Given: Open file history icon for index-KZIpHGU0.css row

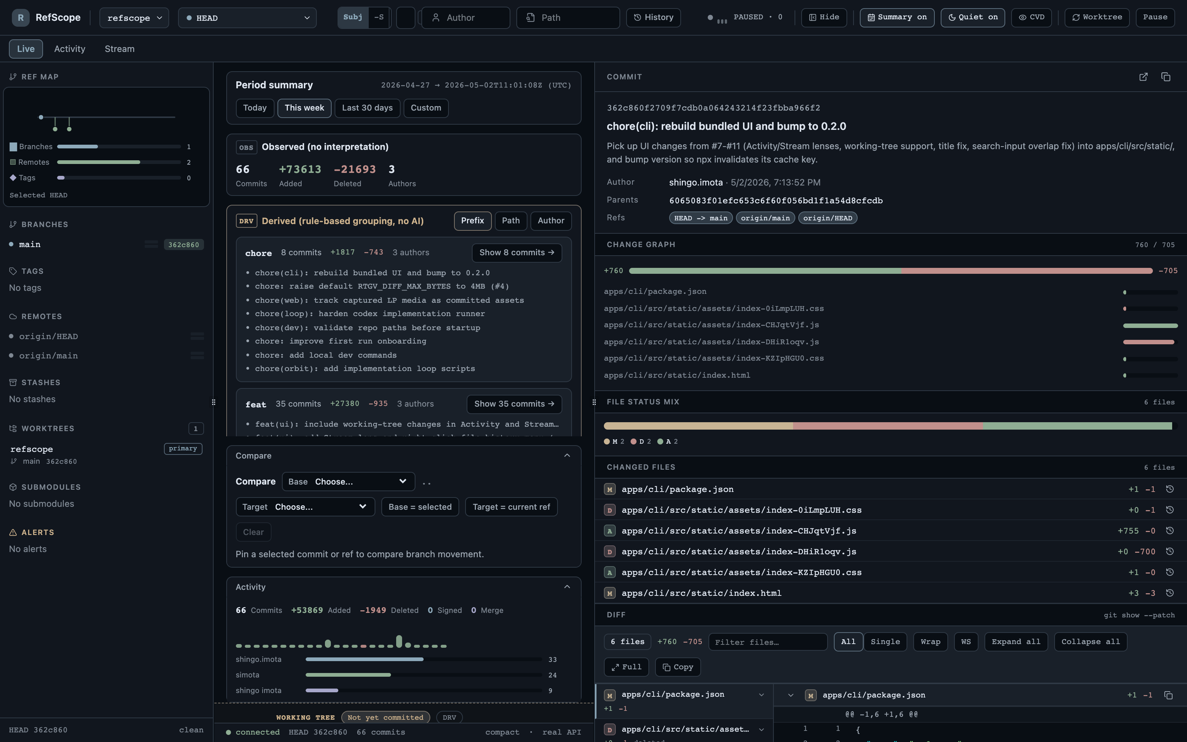Looking at the screenshot, I should tap(1169, 572).
